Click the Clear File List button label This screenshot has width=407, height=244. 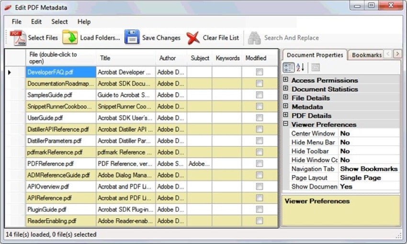[x=221, y=38]
